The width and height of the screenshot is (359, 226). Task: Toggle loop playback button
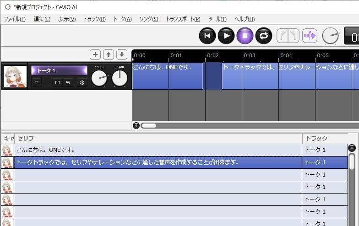click(x=264, y=36)
